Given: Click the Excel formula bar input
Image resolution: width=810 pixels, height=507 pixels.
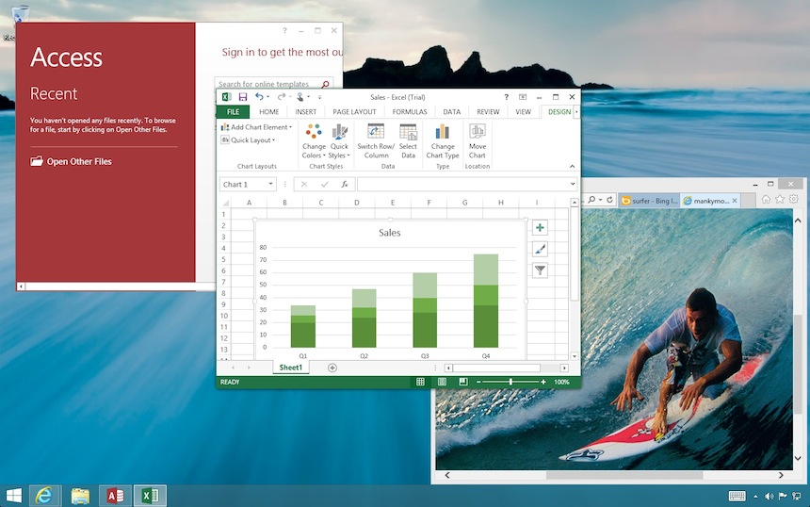Looking at the screenshot, I should [x=462, y=184].
